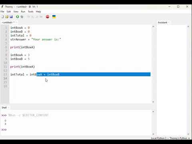This screenshot has height=144, width=192.
Task: Click the highlighted "intBoxB" selection
Action: (53, 74)
